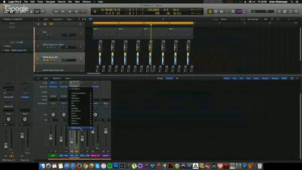The height and width of the screenshot is (170, 302).
Task: Open the Note Pads panel
Action: [x=285, y=12]
